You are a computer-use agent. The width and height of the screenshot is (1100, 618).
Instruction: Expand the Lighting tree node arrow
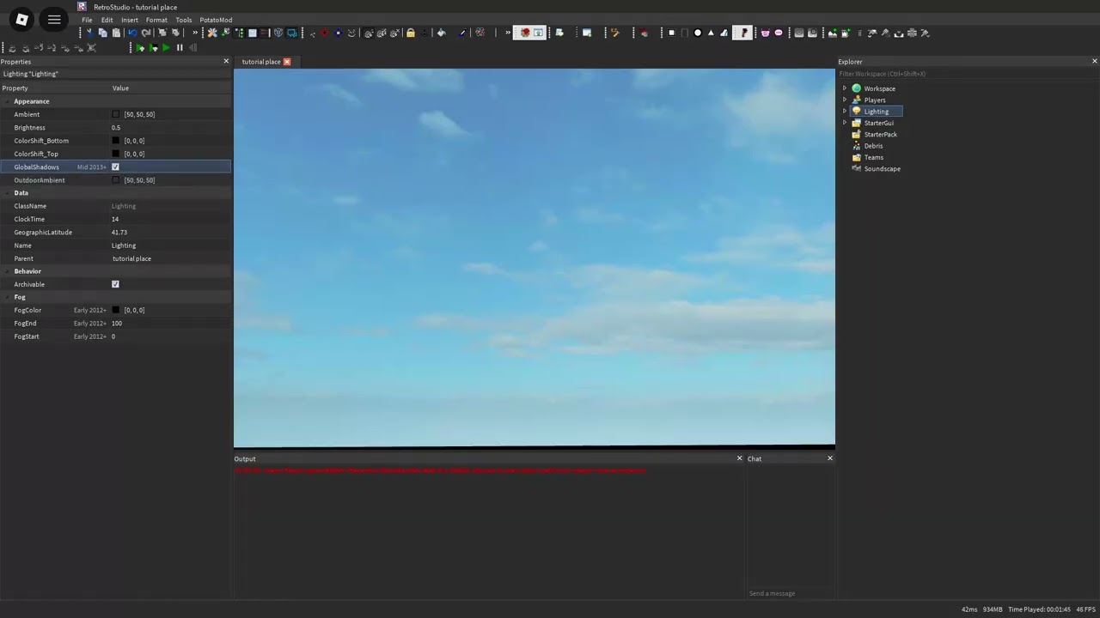(x=844, y=112)
